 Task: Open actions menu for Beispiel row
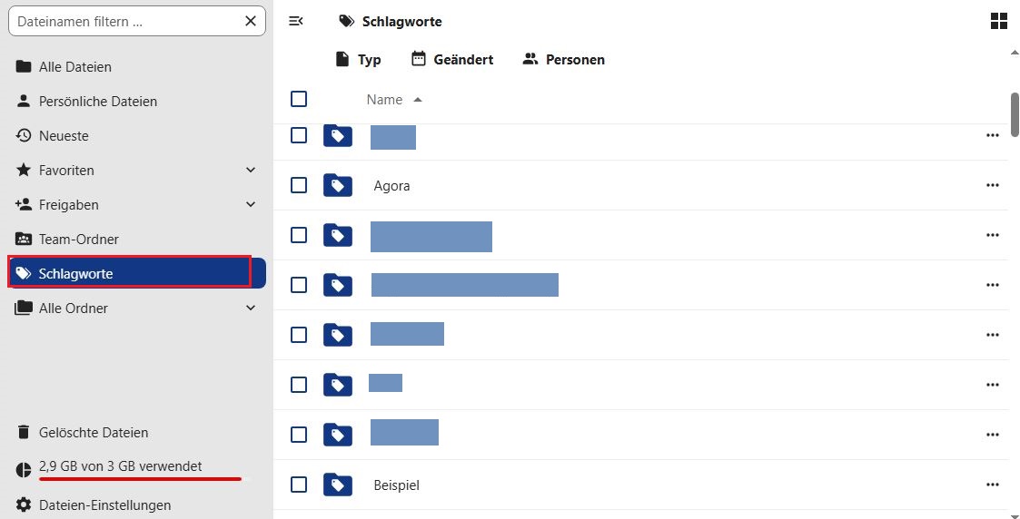click(x=991, y=485)
